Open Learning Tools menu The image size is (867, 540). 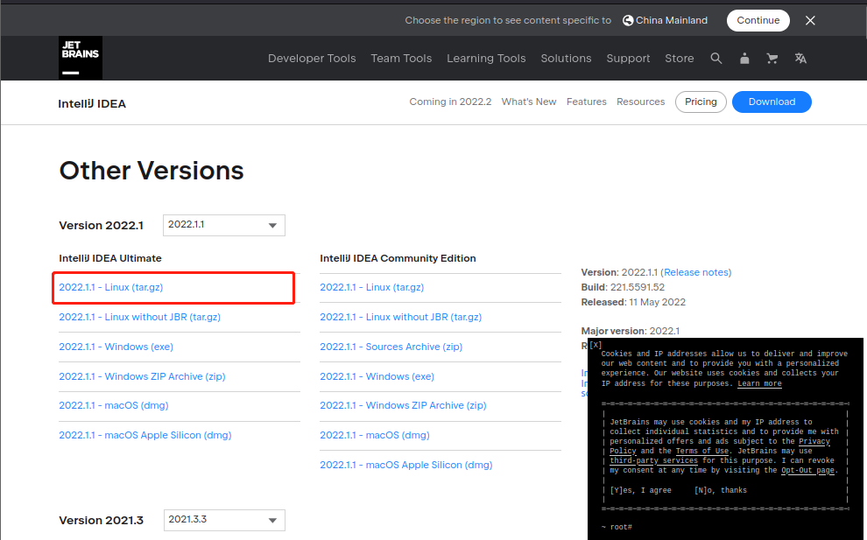click(x=486, y=58)
